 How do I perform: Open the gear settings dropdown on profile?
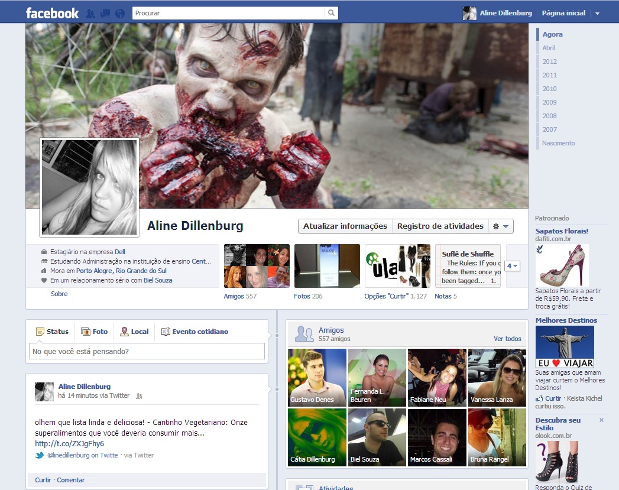501,226
